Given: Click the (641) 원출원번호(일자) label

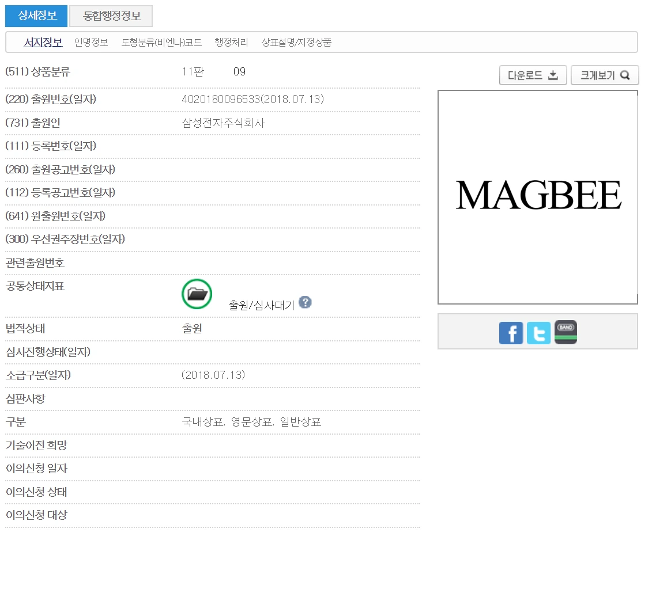Looking at the screenshot, I should click(x=55, y=216).
